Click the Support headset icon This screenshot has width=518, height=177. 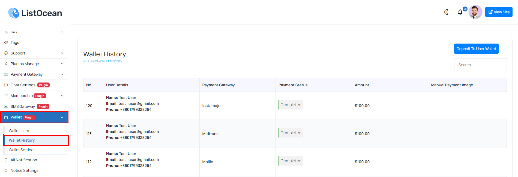[x=6, y=53]
